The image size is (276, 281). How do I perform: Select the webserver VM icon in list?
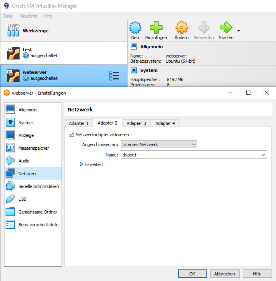coord(13,76)
